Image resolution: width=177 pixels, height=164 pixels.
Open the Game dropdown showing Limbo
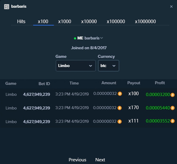76,66
